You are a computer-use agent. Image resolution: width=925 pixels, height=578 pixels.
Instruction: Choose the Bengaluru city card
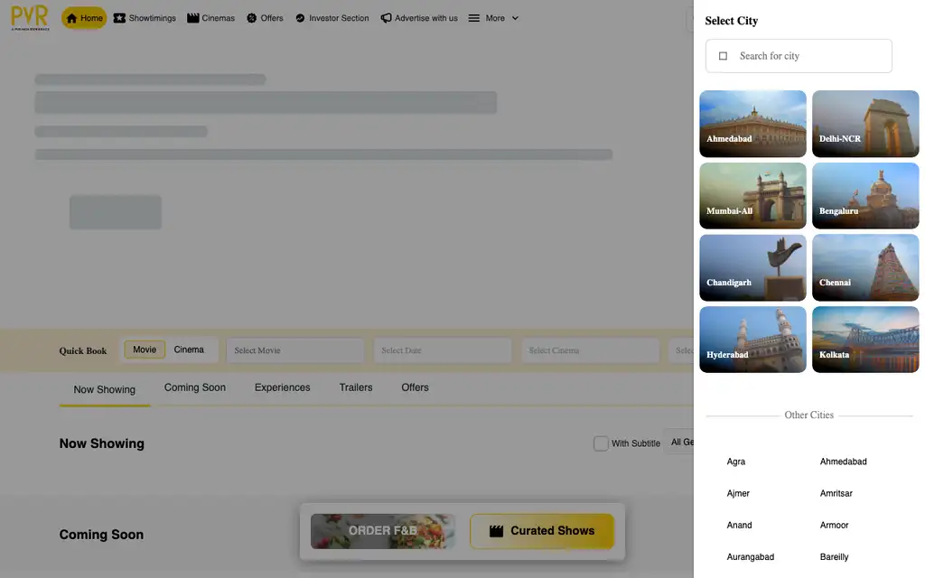point(865,196)
